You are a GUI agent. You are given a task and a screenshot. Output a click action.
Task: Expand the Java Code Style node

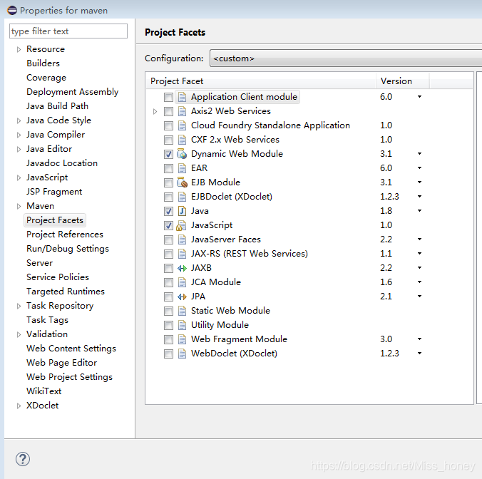point(19,120)
